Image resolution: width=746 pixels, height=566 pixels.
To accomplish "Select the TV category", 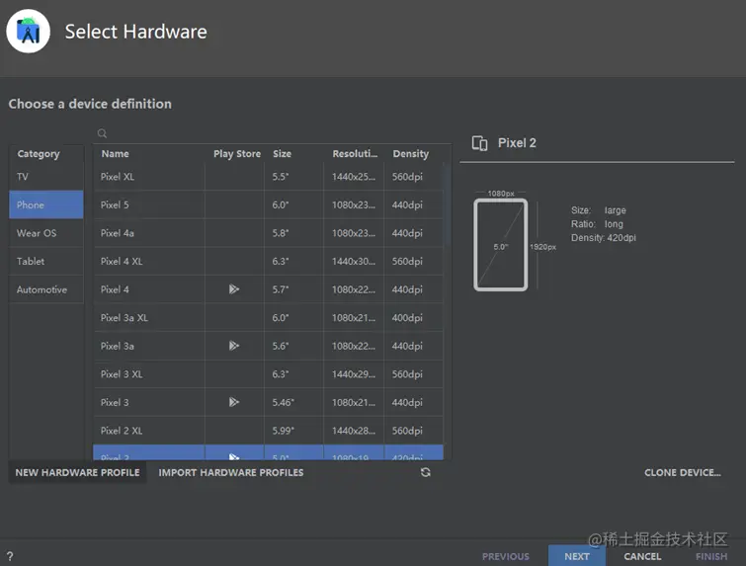I will click(x=46, y=177).
